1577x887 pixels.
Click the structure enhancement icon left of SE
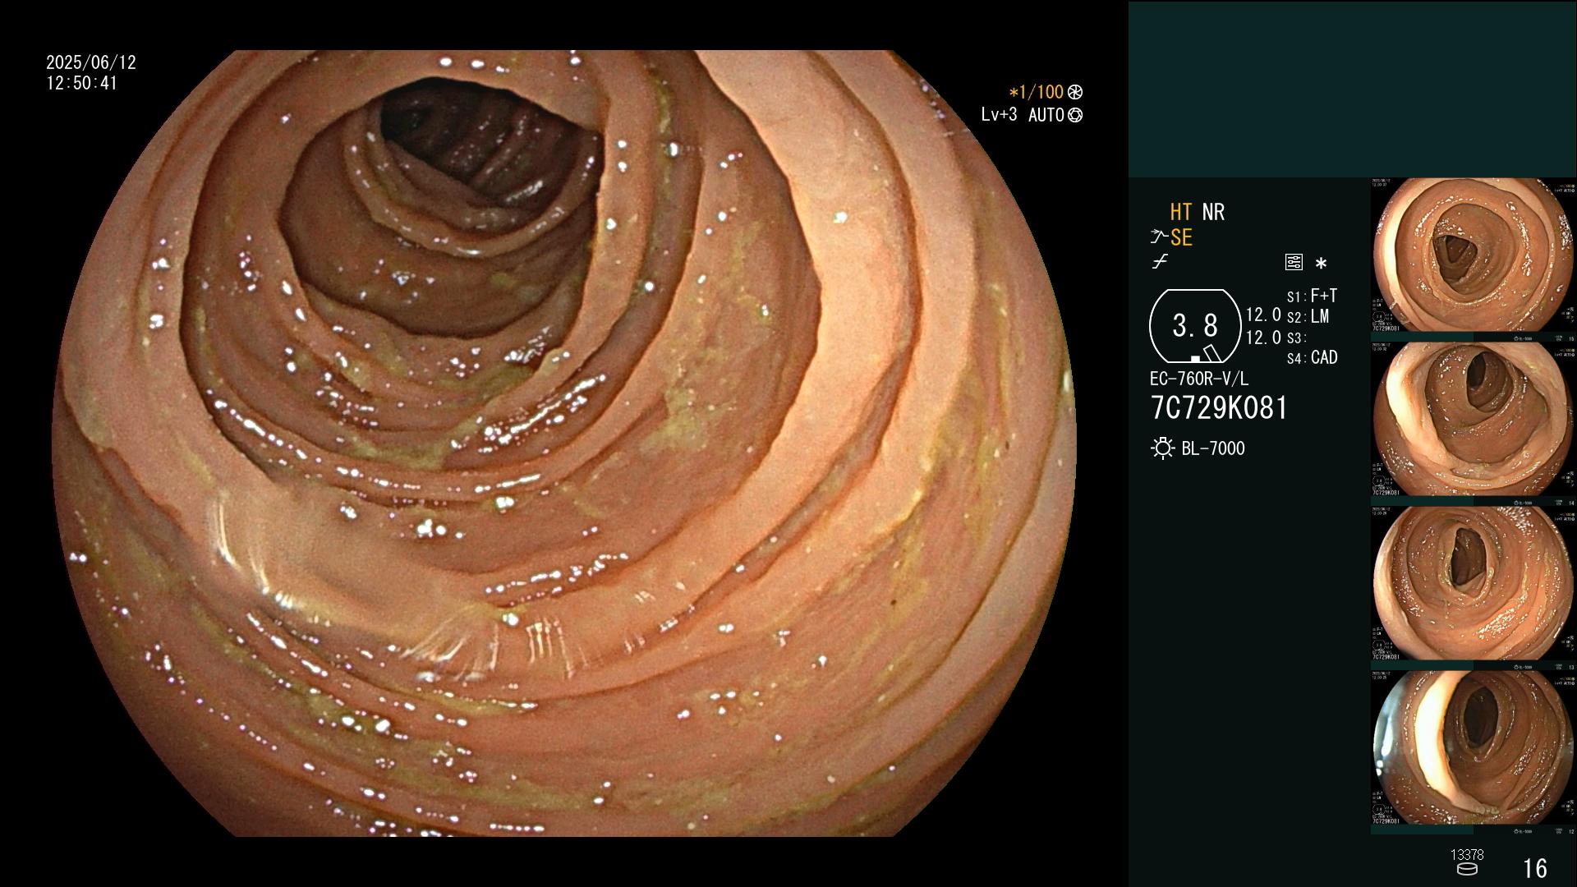coord(1159,237)
